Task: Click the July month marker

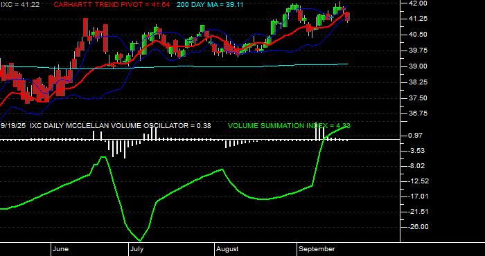Action: click(x=136, y=249)
